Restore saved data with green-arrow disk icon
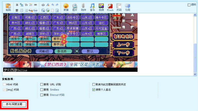Screen dimensions: 198x111 pos(48,10)
